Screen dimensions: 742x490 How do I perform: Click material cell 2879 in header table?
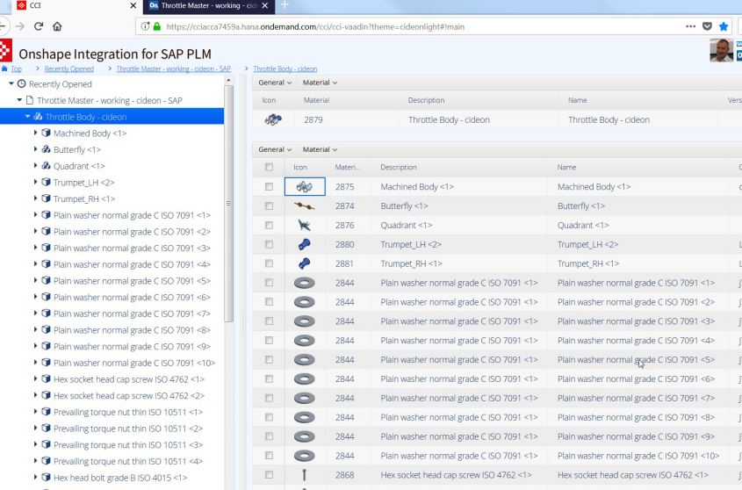click(313, 119)
